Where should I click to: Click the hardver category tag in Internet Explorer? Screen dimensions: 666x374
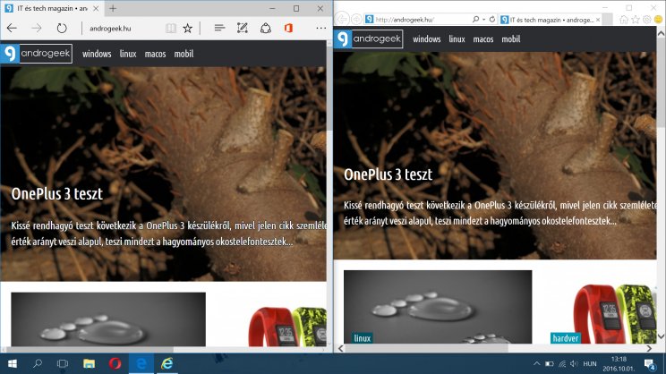(x=566, y=338)
